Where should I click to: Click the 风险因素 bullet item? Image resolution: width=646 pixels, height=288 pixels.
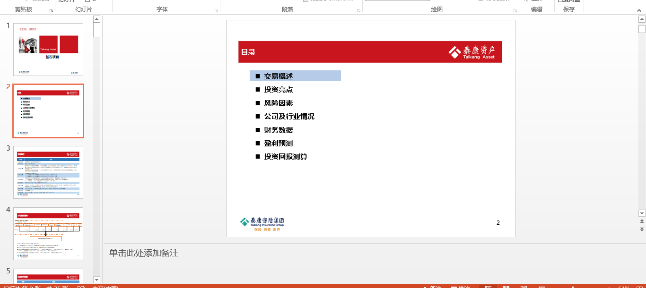pyautogui.click(x=279, y=103)
